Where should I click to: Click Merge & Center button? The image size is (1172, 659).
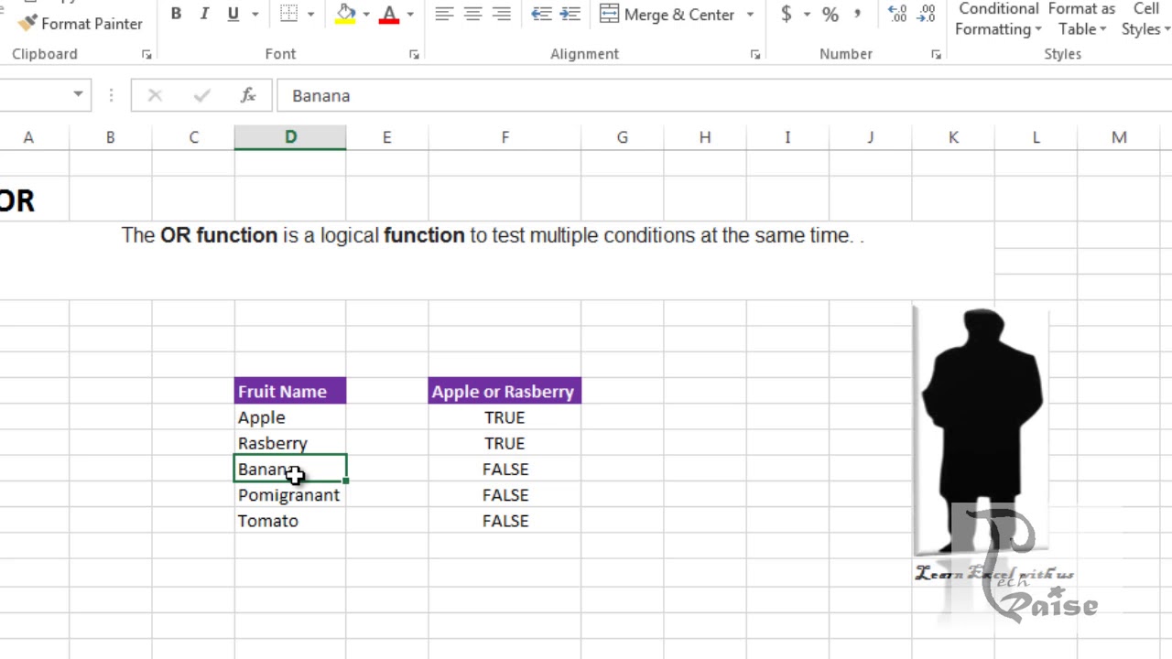point(667,14)
